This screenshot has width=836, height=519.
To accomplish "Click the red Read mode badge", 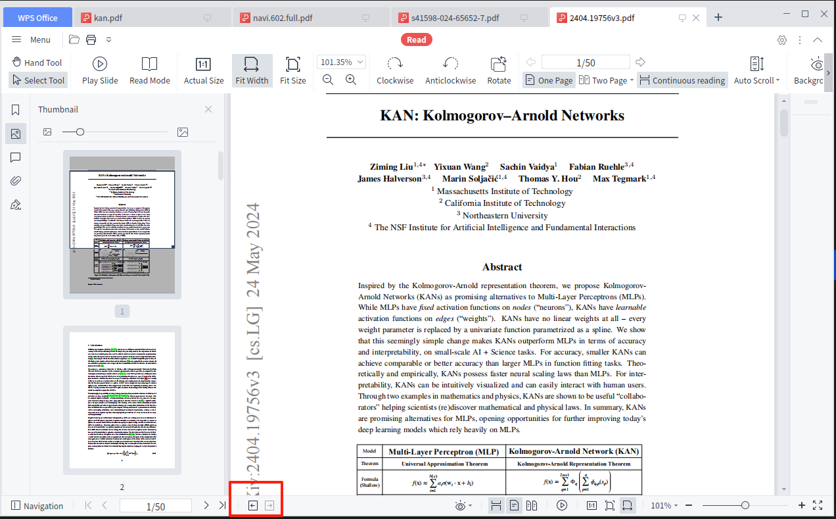I will click(416, 39).
